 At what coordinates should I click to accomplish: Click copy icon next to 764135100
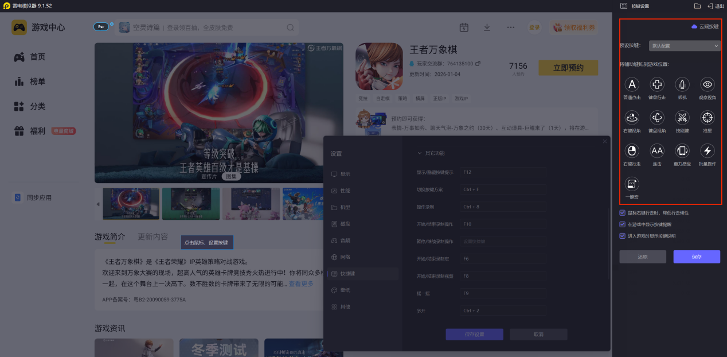pyautogui.click(x=478, y=64)
